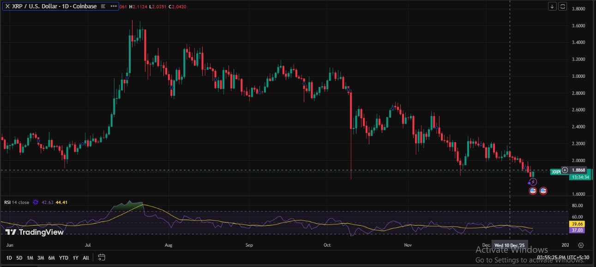Click the go-to-date icon beside timeframes

point(101,258)
